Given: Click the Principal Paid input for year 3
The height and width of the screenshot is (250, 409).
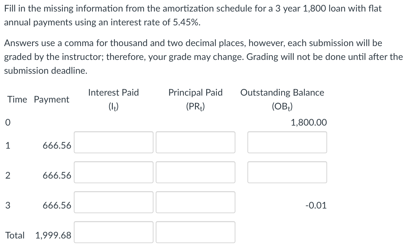Looking at the screenshot, I should point(195,202).
